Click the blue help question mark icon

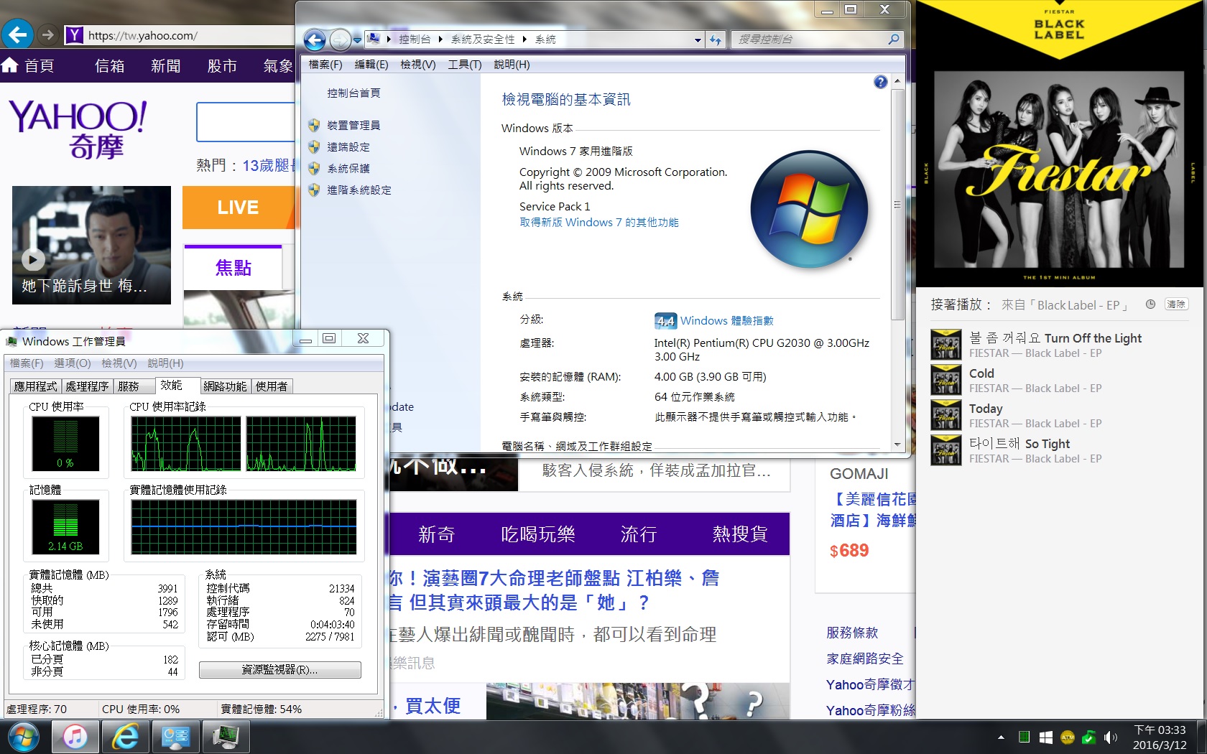pos(880,82)
